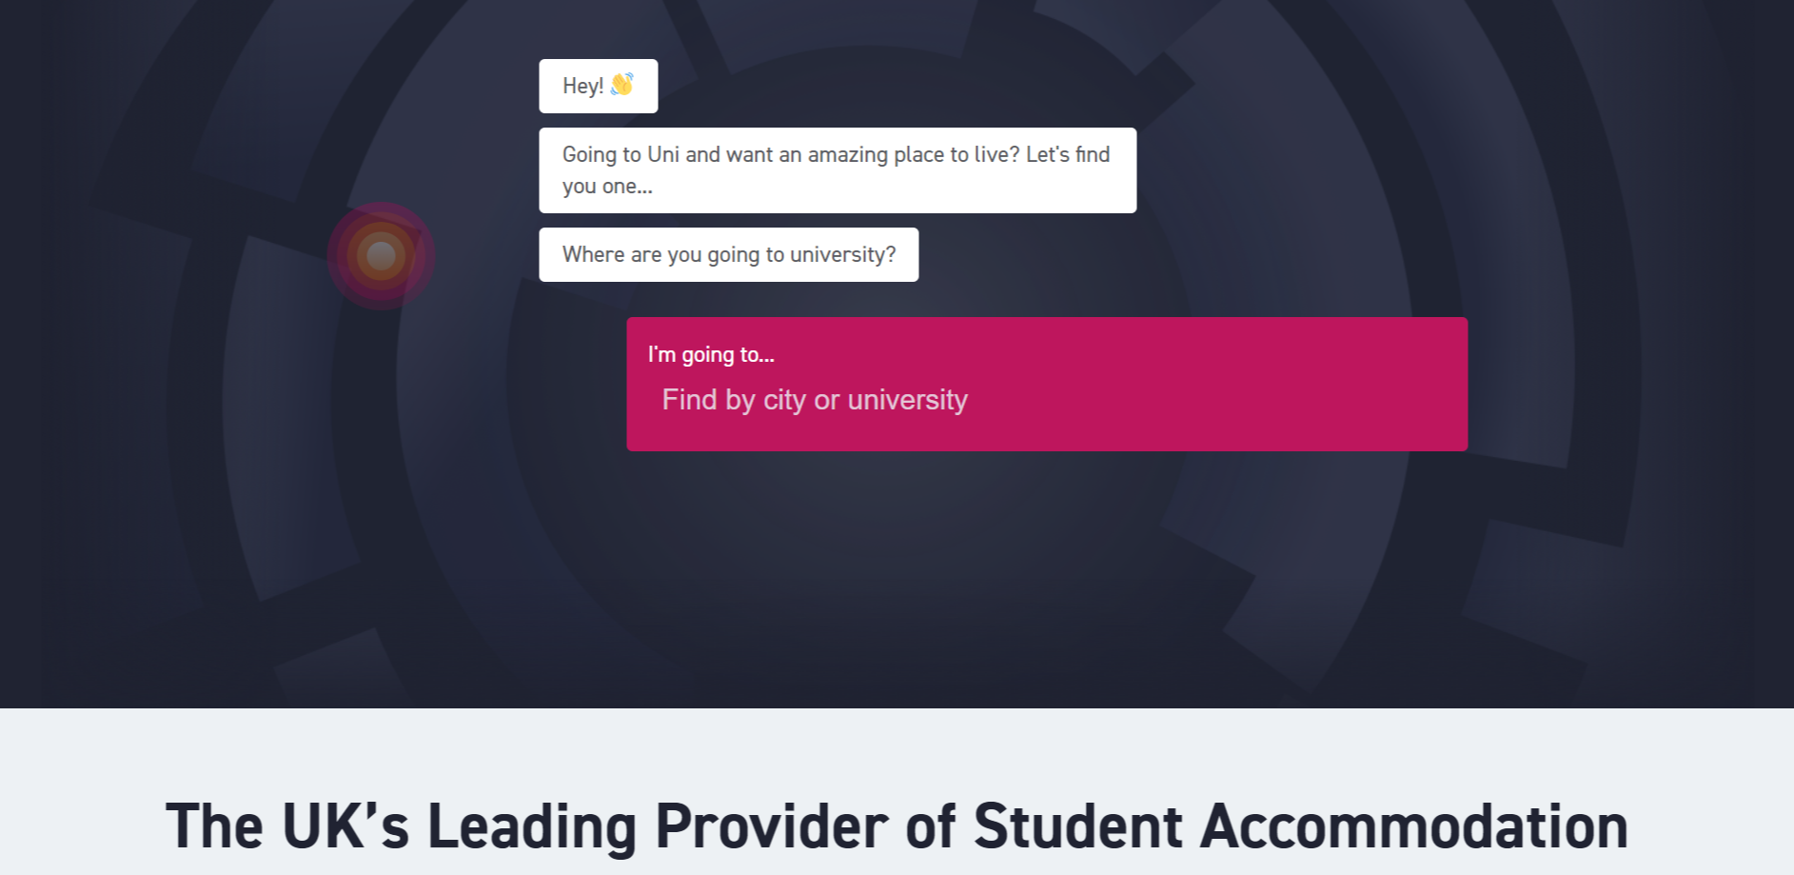The image size is (1794, 875).
Task: Click the word "Student" in the heading
Action: (1078, 825)
